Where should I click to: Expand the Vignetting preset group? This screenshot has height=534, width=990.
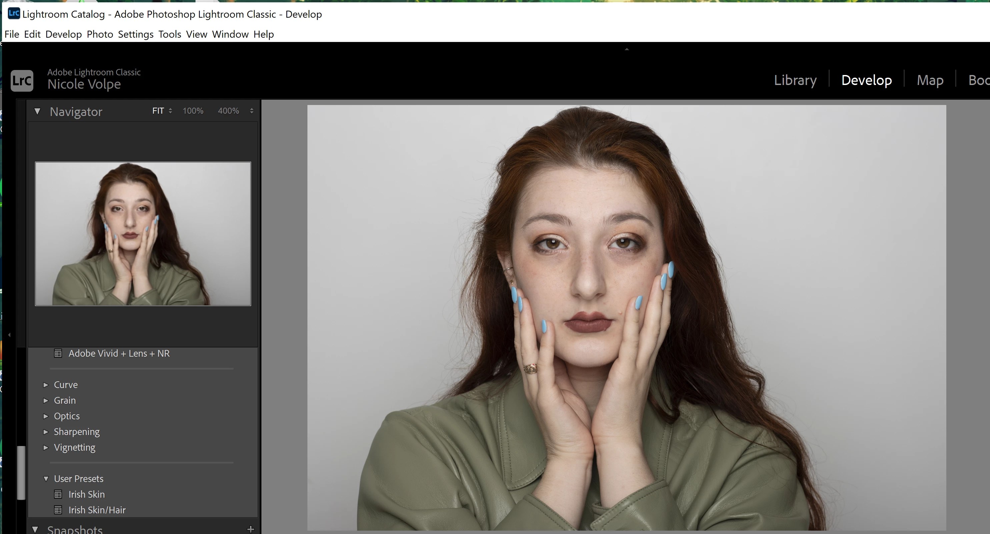(x=46, y=448)
